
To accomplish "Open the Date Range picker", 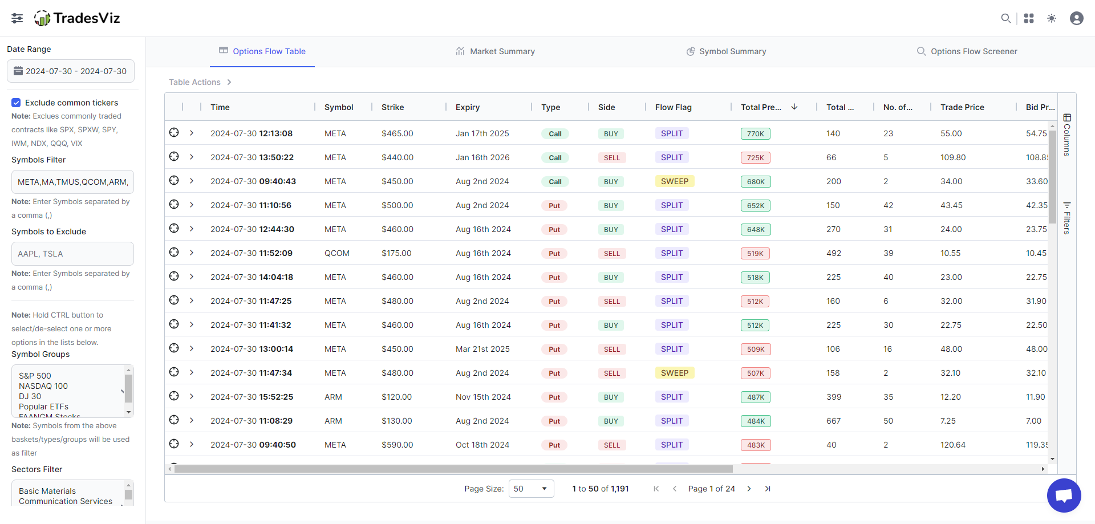I will pyautogui.click(x=71, y=71).
